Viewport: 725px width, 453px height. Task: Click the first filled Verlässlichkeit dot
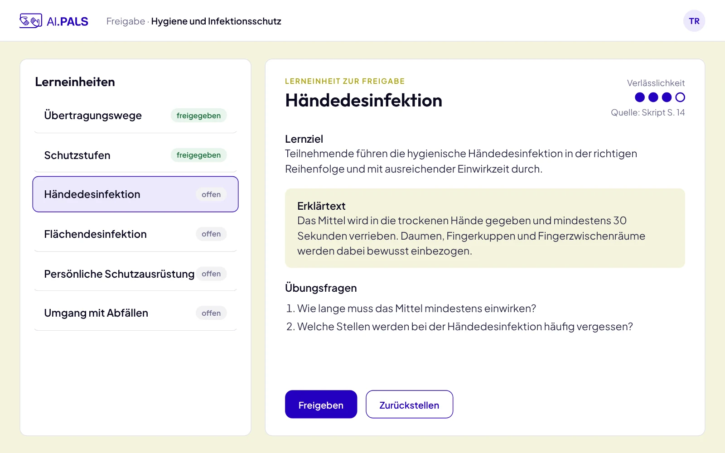(x=640, y=97)
